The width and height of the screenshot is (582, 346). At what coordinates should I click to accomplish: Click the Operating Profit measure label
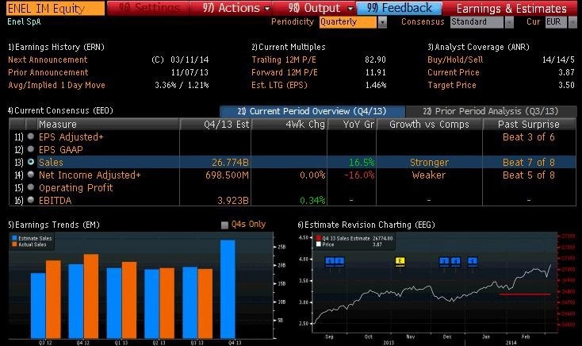pyautogui.click(x=75, y=187)
